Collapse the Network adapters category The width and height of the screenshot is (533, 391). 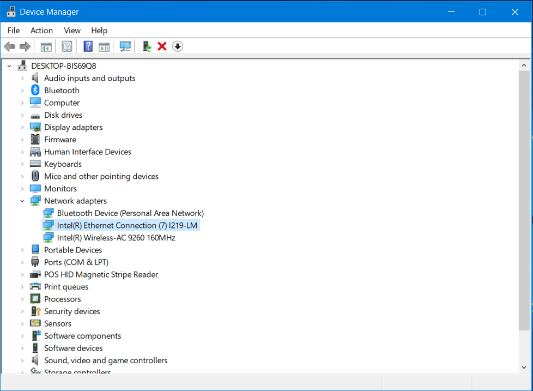coord(22,201)
